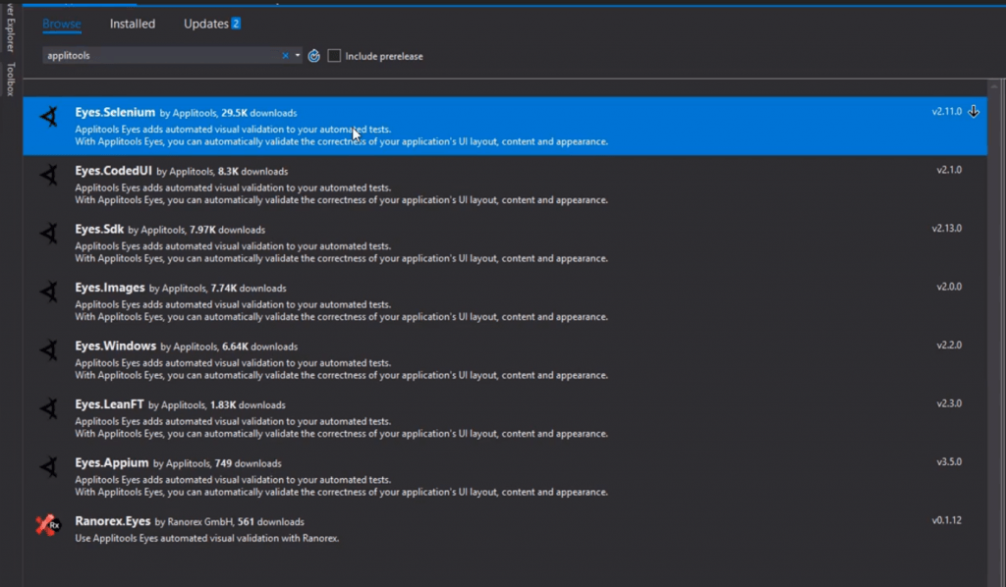Switch to the Browse tab

(62, 24)
